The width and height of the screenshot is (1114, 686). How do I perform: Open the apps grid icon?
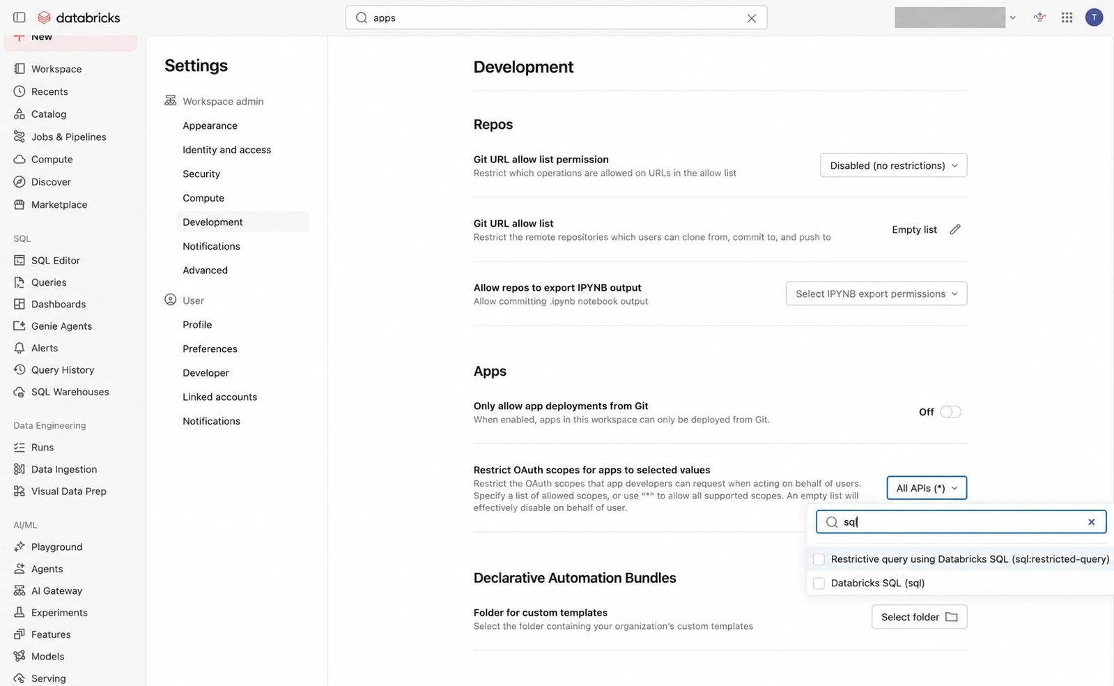pos(1067,17)
